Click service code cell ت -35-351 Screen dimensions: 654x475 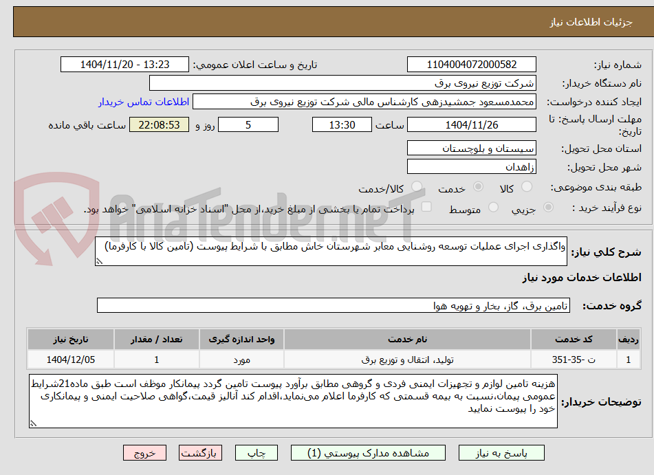574,360
